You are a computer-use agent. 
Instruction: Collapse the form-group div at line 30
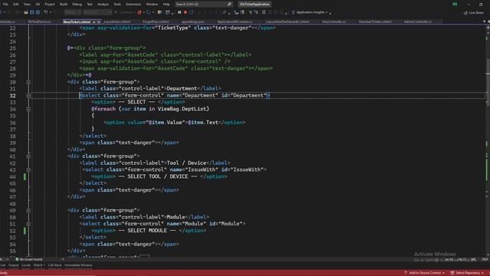click(28, 82)
